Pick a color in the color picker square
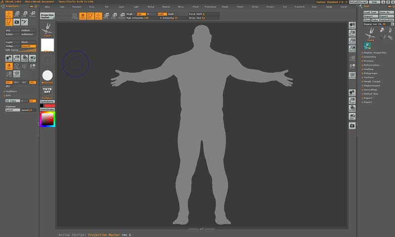The width and height of the screenshot is (395, 237). 47,119
